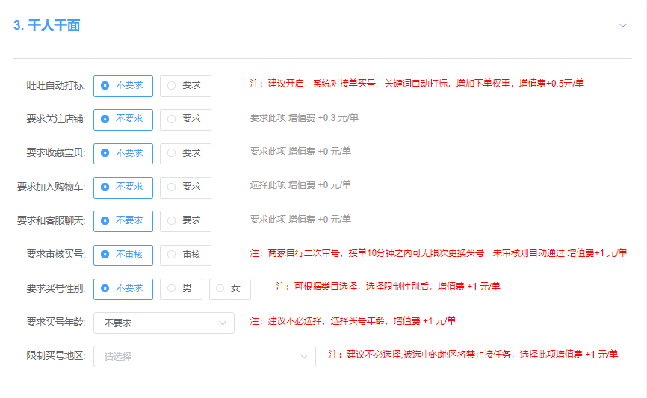Open the 要求买号年龄 dropdown

(x=164, y=323)
